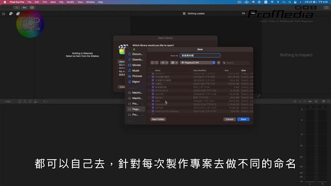331x186 pixels.
Task: Select Pega... volume in sidebar
Action: [136, 109]
